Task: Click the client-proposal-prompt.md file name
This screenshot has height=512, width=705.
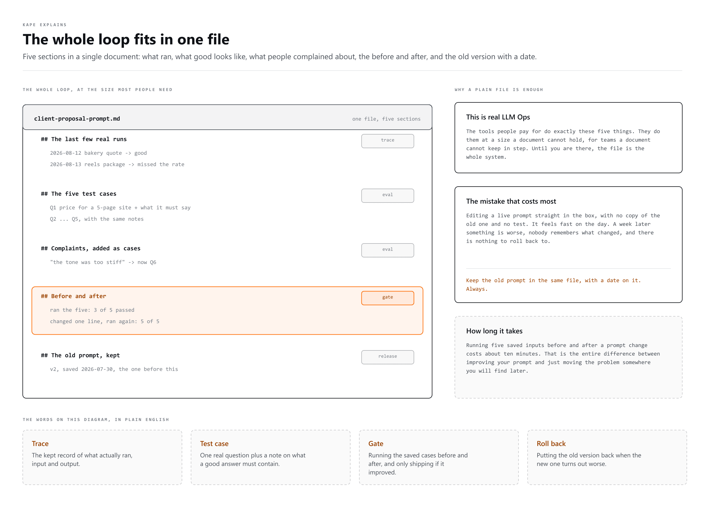Action: click(77, 119)
